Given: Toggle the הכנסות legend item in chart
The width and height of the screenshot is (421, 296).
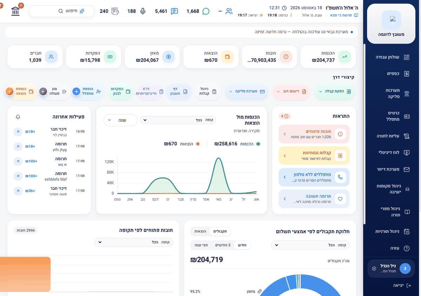Looking at the screenshot, I should (238, 144).
